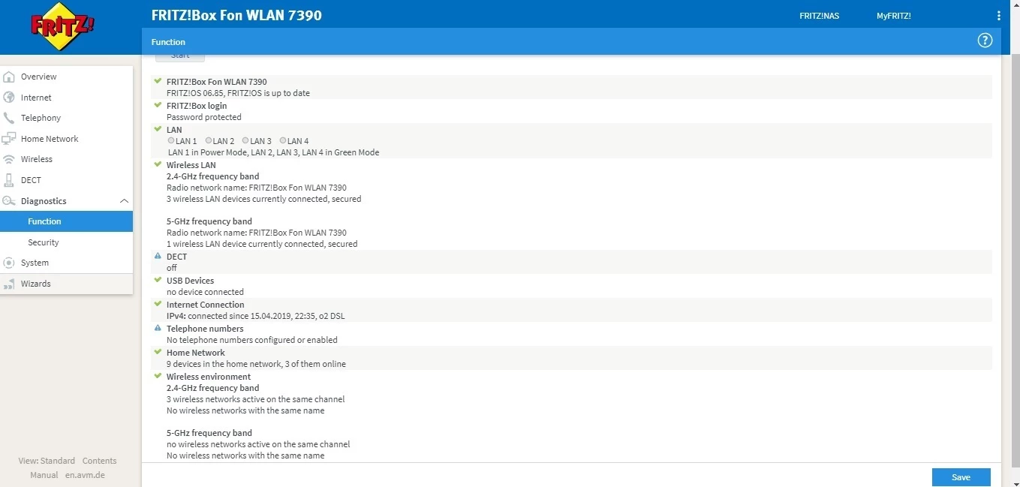1020x487 pixels.
Task: Open the Telephony menu item
Action: (x=66, y=118)
